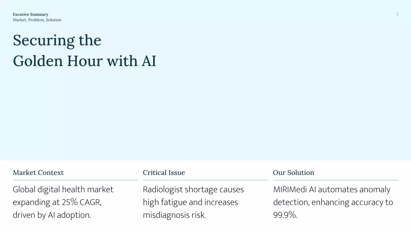Image resolution: width=411 pixels, height=231 pixels.
Task: Click the "Global digital health market" text line
Action: (x=63, y=190)
